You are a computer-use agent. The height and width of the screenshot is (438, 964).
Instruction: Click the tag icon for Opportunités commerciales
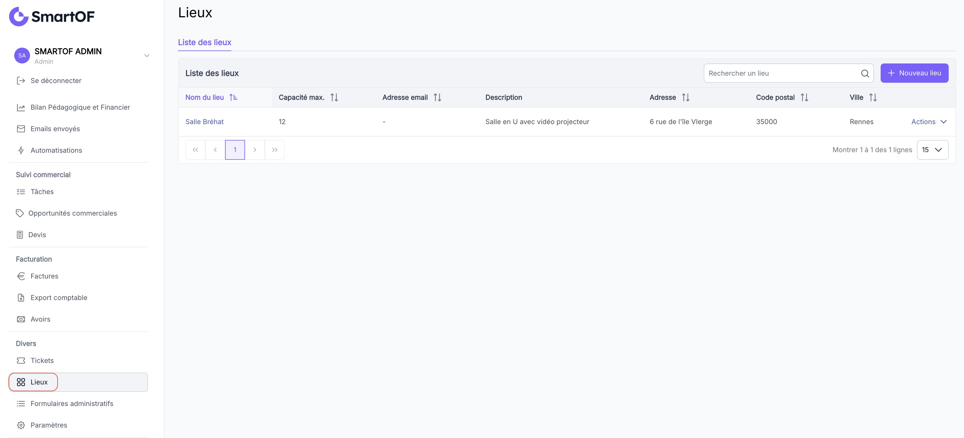click(20, 213)
